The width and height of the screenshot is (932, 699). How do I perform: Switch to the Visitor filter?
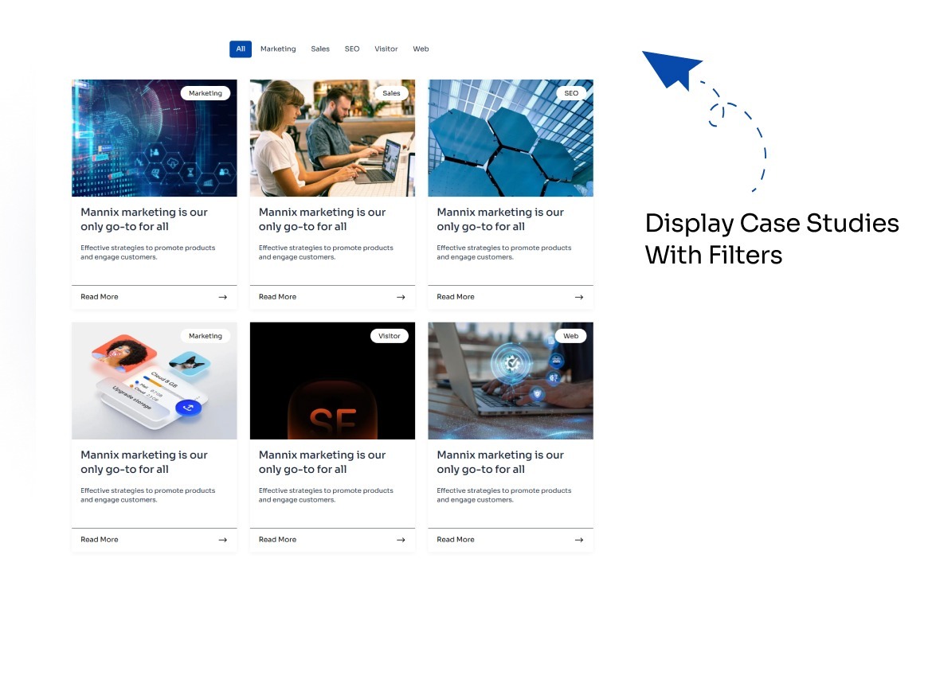point(386,49)
